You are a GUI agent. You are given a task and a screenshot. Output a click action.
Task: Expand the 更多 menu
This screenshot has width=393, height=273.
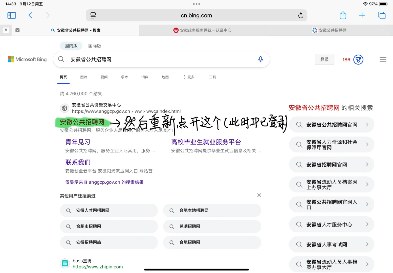click(189, 77)
